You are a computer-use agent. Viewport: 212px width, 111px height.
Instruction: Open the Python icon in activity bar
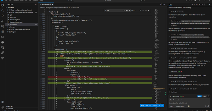point(2,42)
